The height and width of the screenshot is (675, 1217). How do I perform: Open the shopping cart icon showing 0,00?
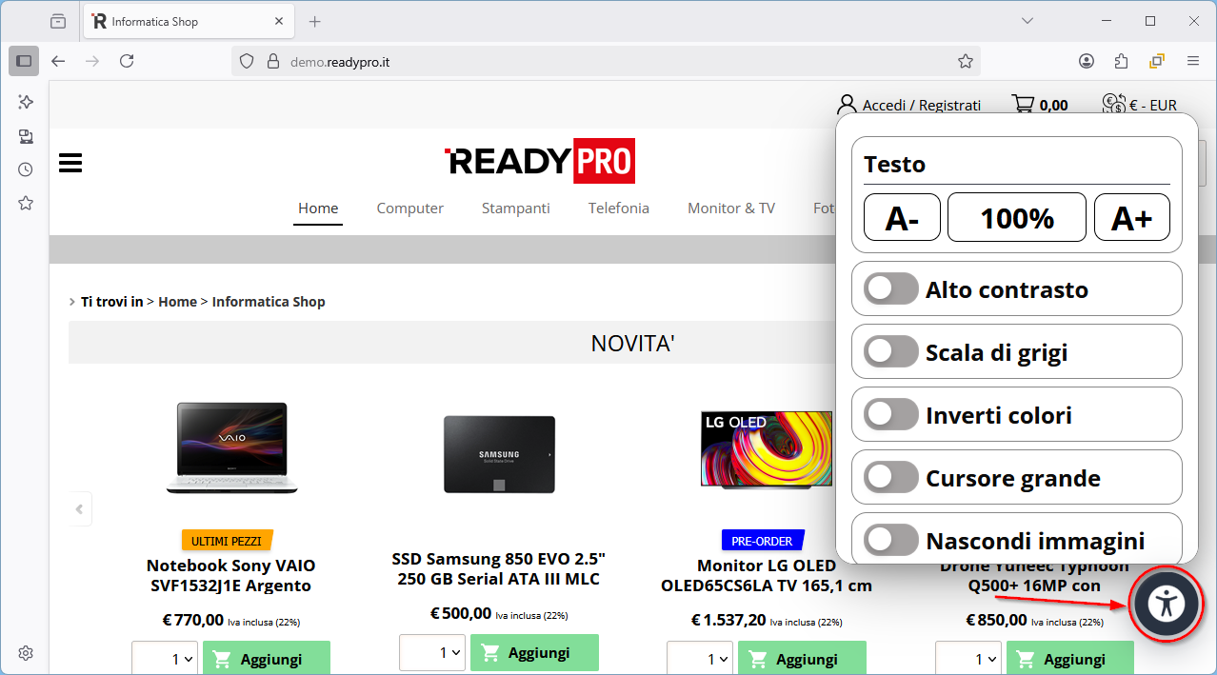(x=1023, y=105)
